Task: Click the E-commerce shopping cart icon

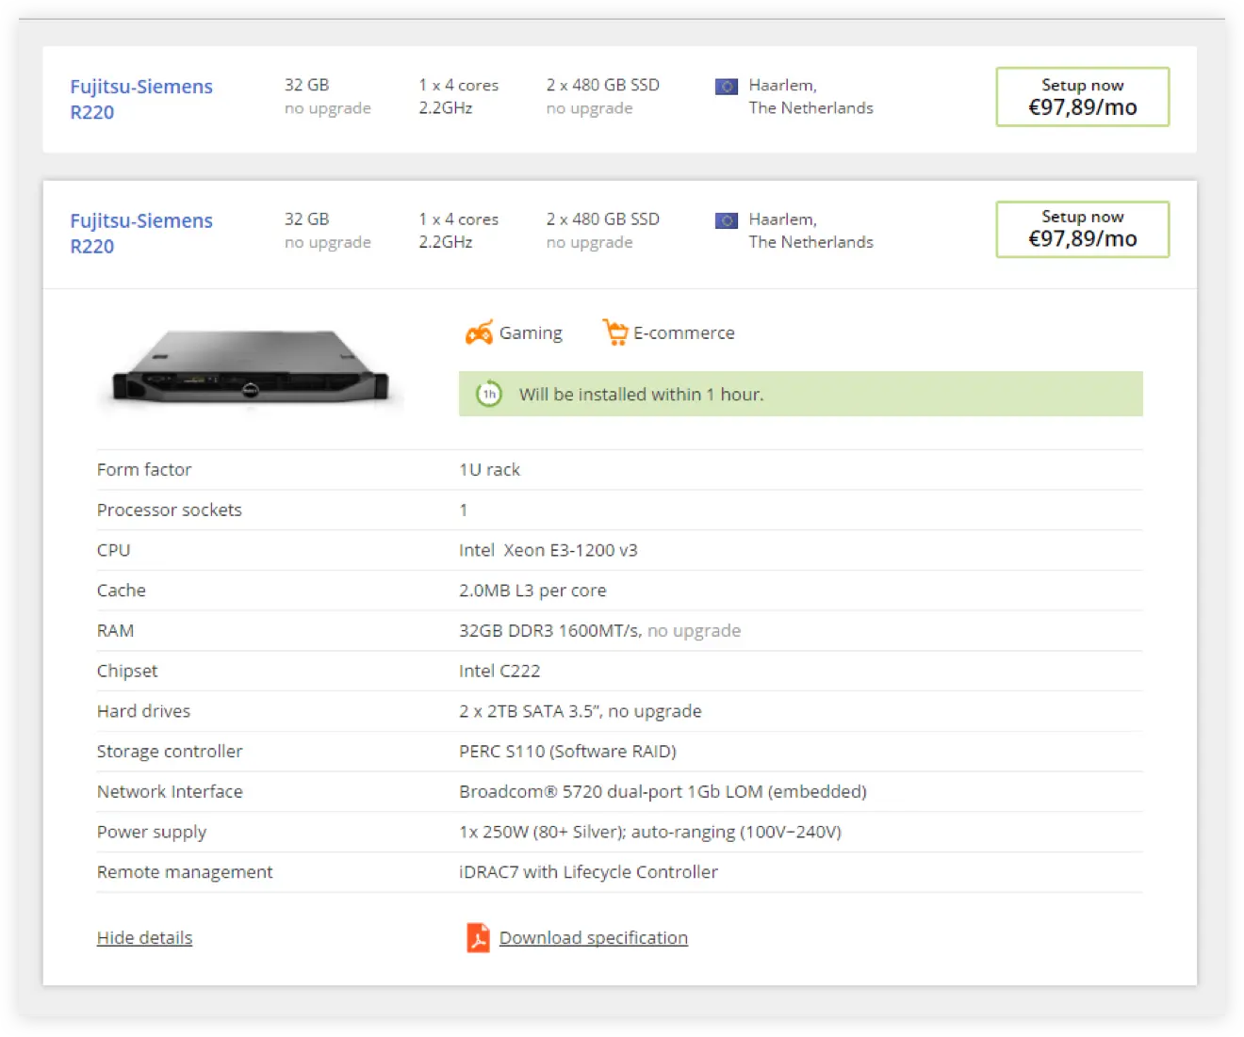Action: [x=615, y=332]
